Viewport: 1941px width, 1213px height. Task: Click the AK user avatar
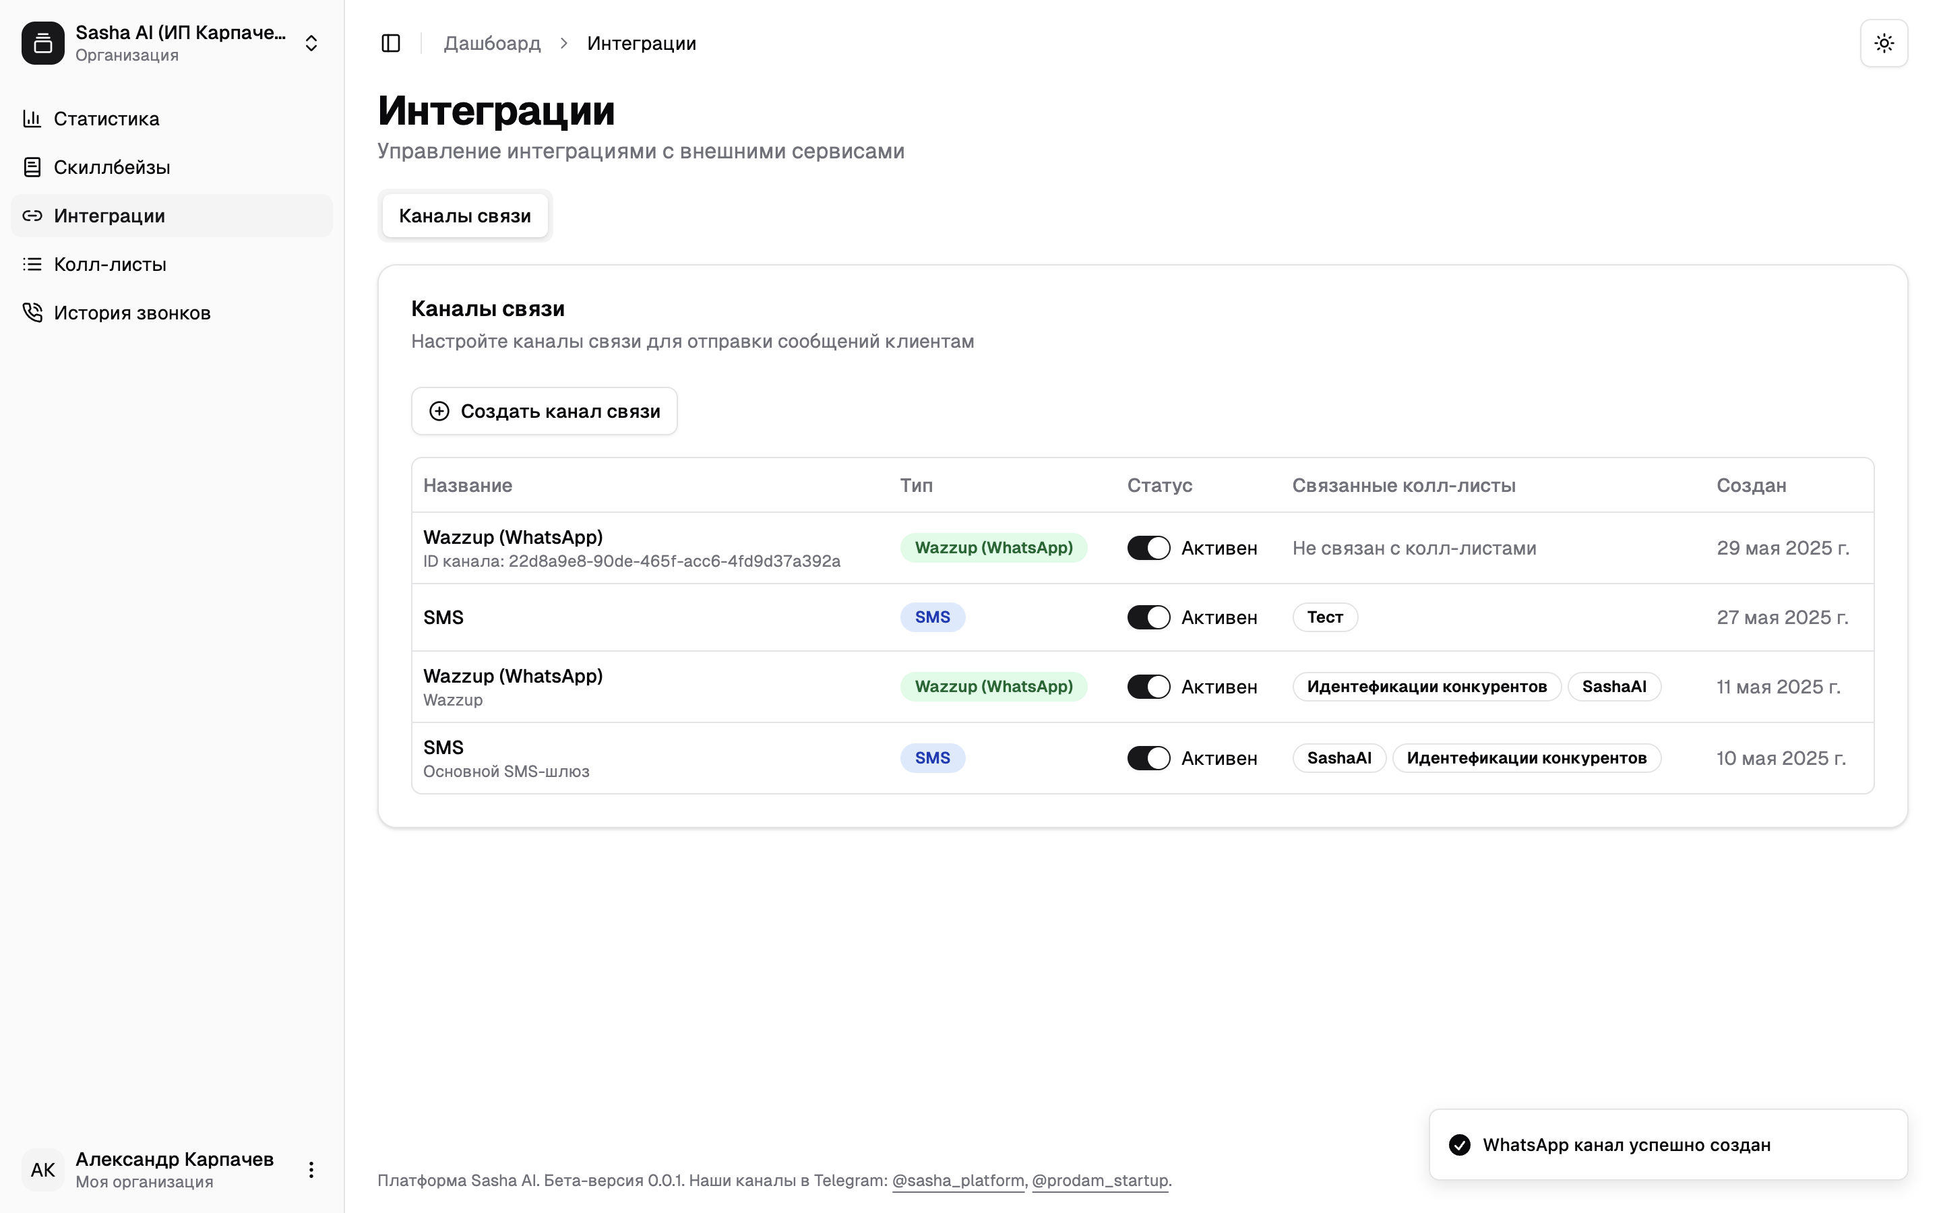[43, 1169]
